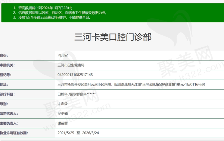Click the 主要负责人 label
This screenshot has height=141, width=224.
click(x=9, y=123)
